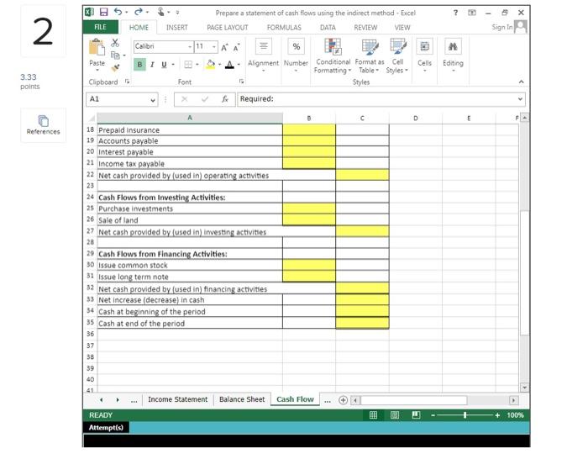
Task: Open Conditional Formatting menu
Action: [333, 55]
